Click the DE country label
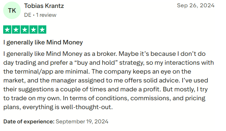 pos(27,15)
